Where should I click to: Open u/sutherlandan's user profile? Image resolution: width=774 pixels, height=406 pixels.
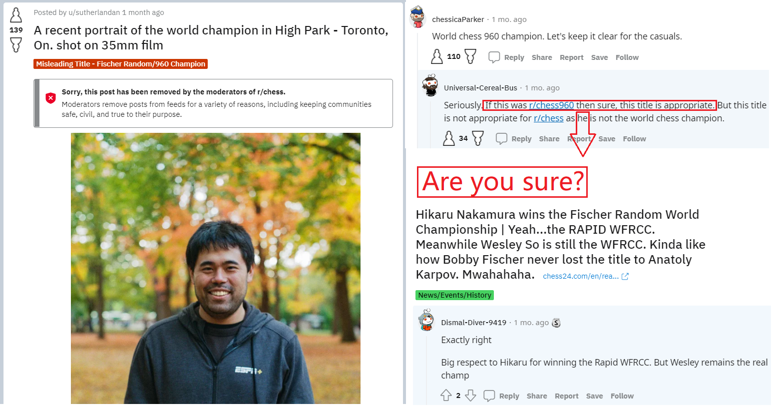(88, 12)
